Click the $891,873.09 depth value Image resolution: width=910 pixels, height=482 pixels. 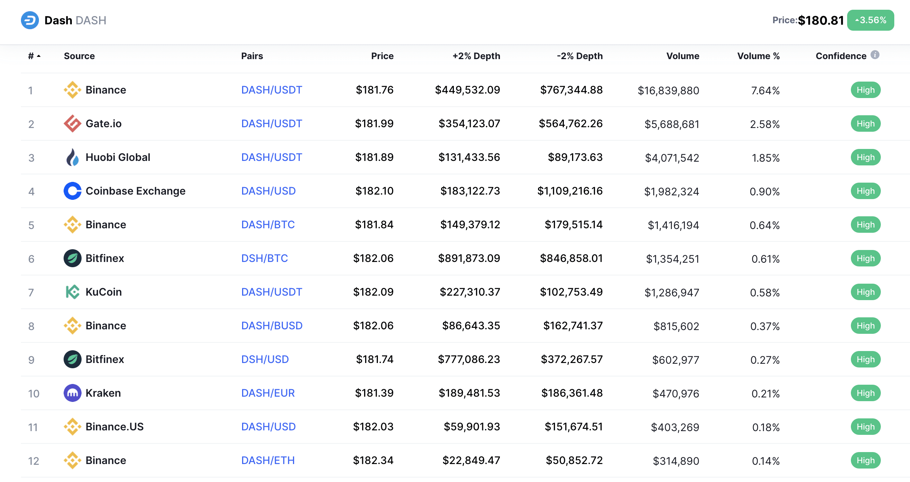[x=469, y=258]
